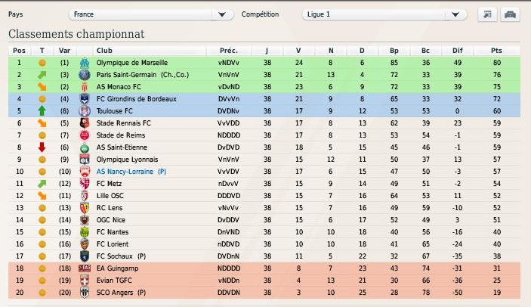Click the OGC Nice crest
The height and width of the screenshot is (307, 531).
click(x=85, y=220)
